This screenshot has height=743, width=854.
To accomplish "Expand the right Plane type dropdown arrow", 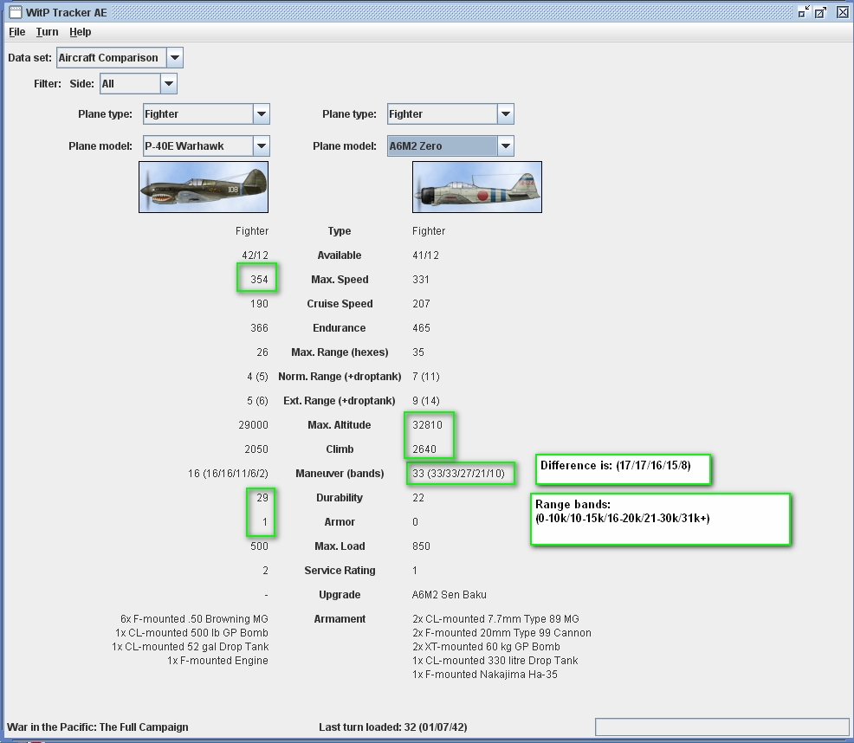I will coord(506,113).
